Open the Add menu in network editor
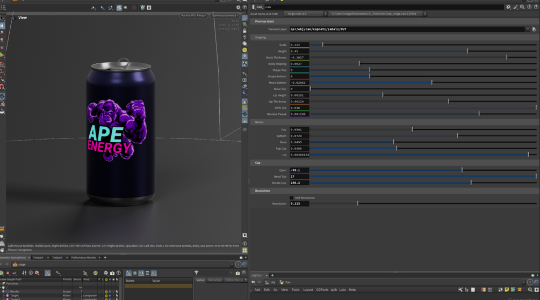Screen dimensions: 540x300 pyautogui.click(x=257, y=290)
